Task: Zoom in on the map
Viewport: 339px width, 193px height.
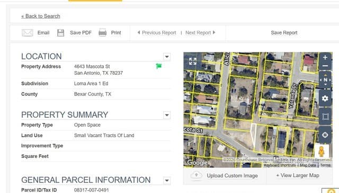Action: [x=325, y=58]
